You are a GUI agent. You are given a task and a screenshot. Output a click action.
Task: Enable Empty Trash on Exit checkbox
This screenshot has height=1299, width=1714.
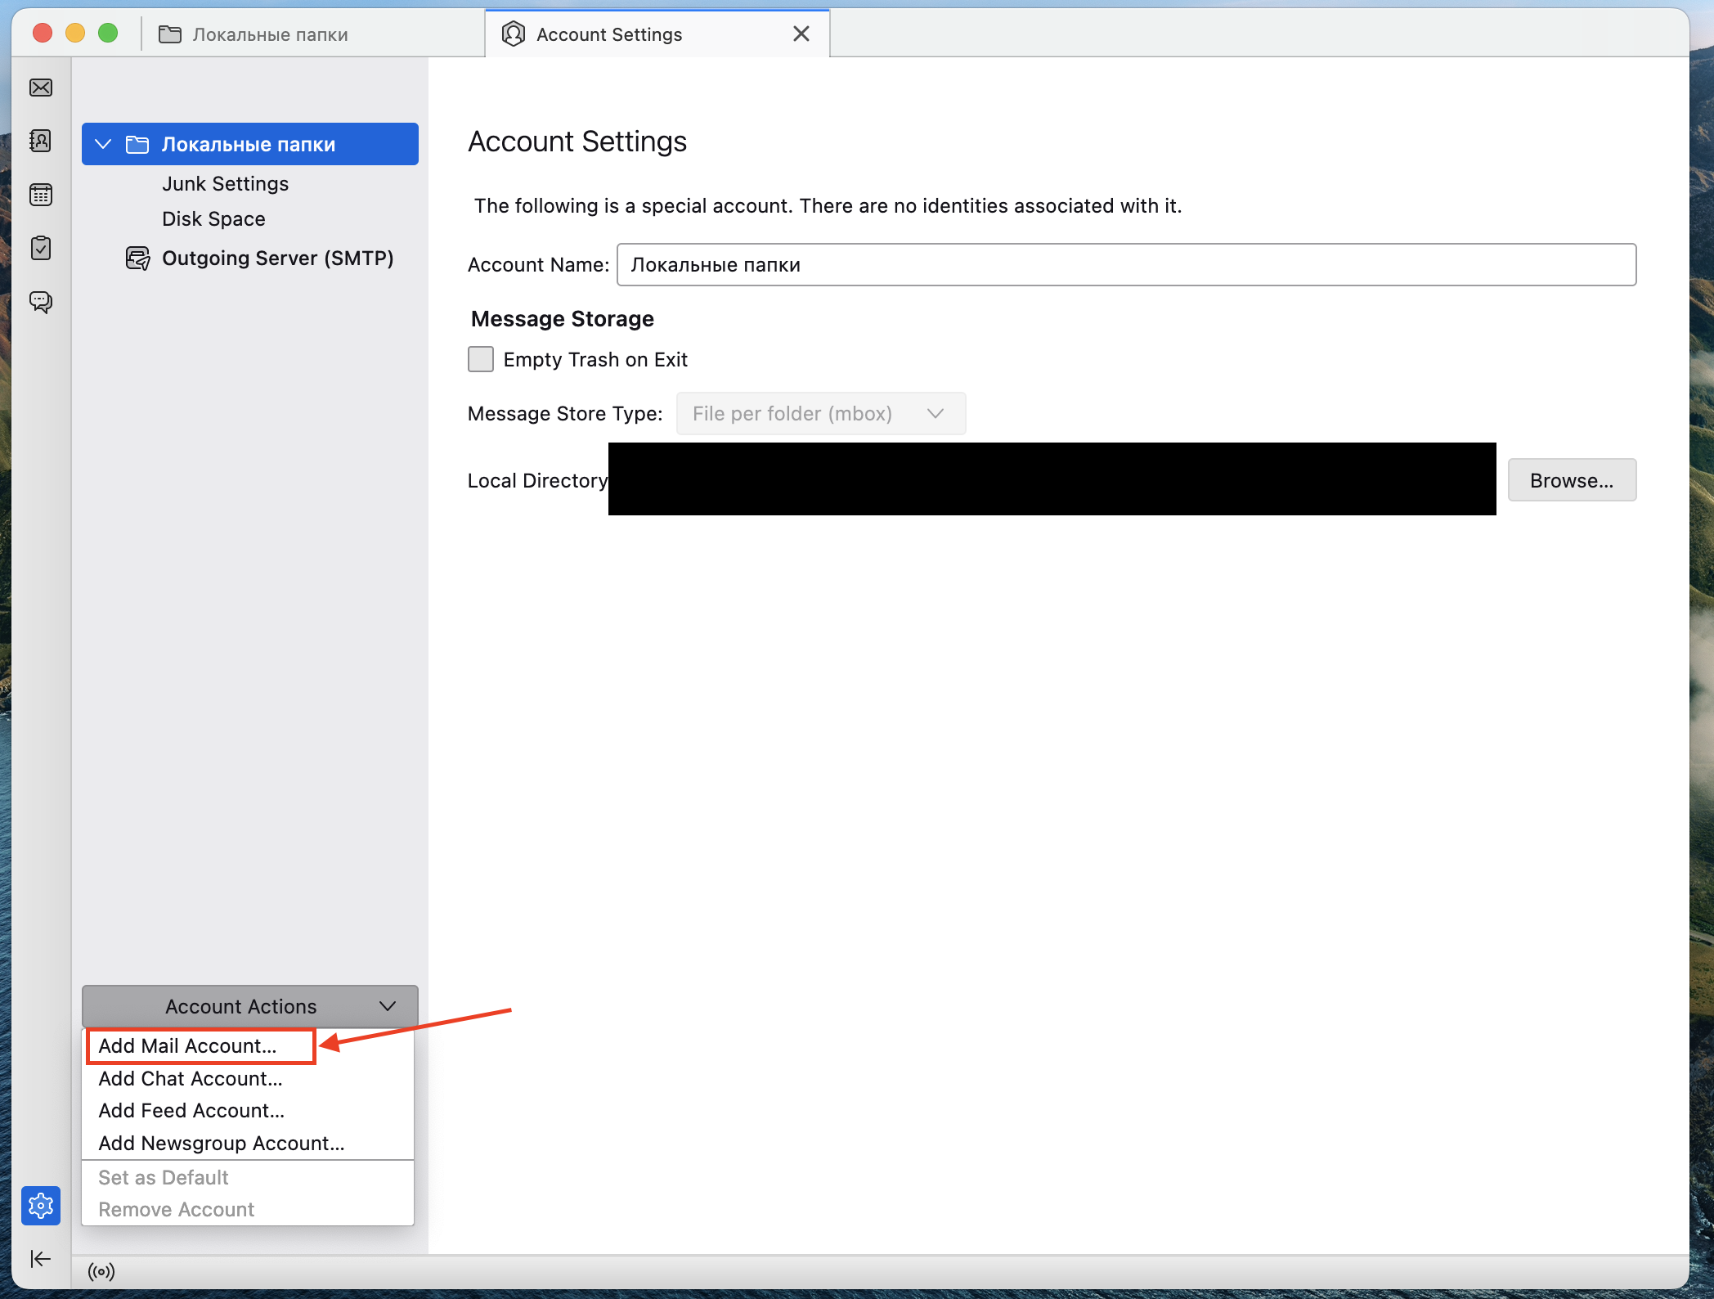pos(481,359)
